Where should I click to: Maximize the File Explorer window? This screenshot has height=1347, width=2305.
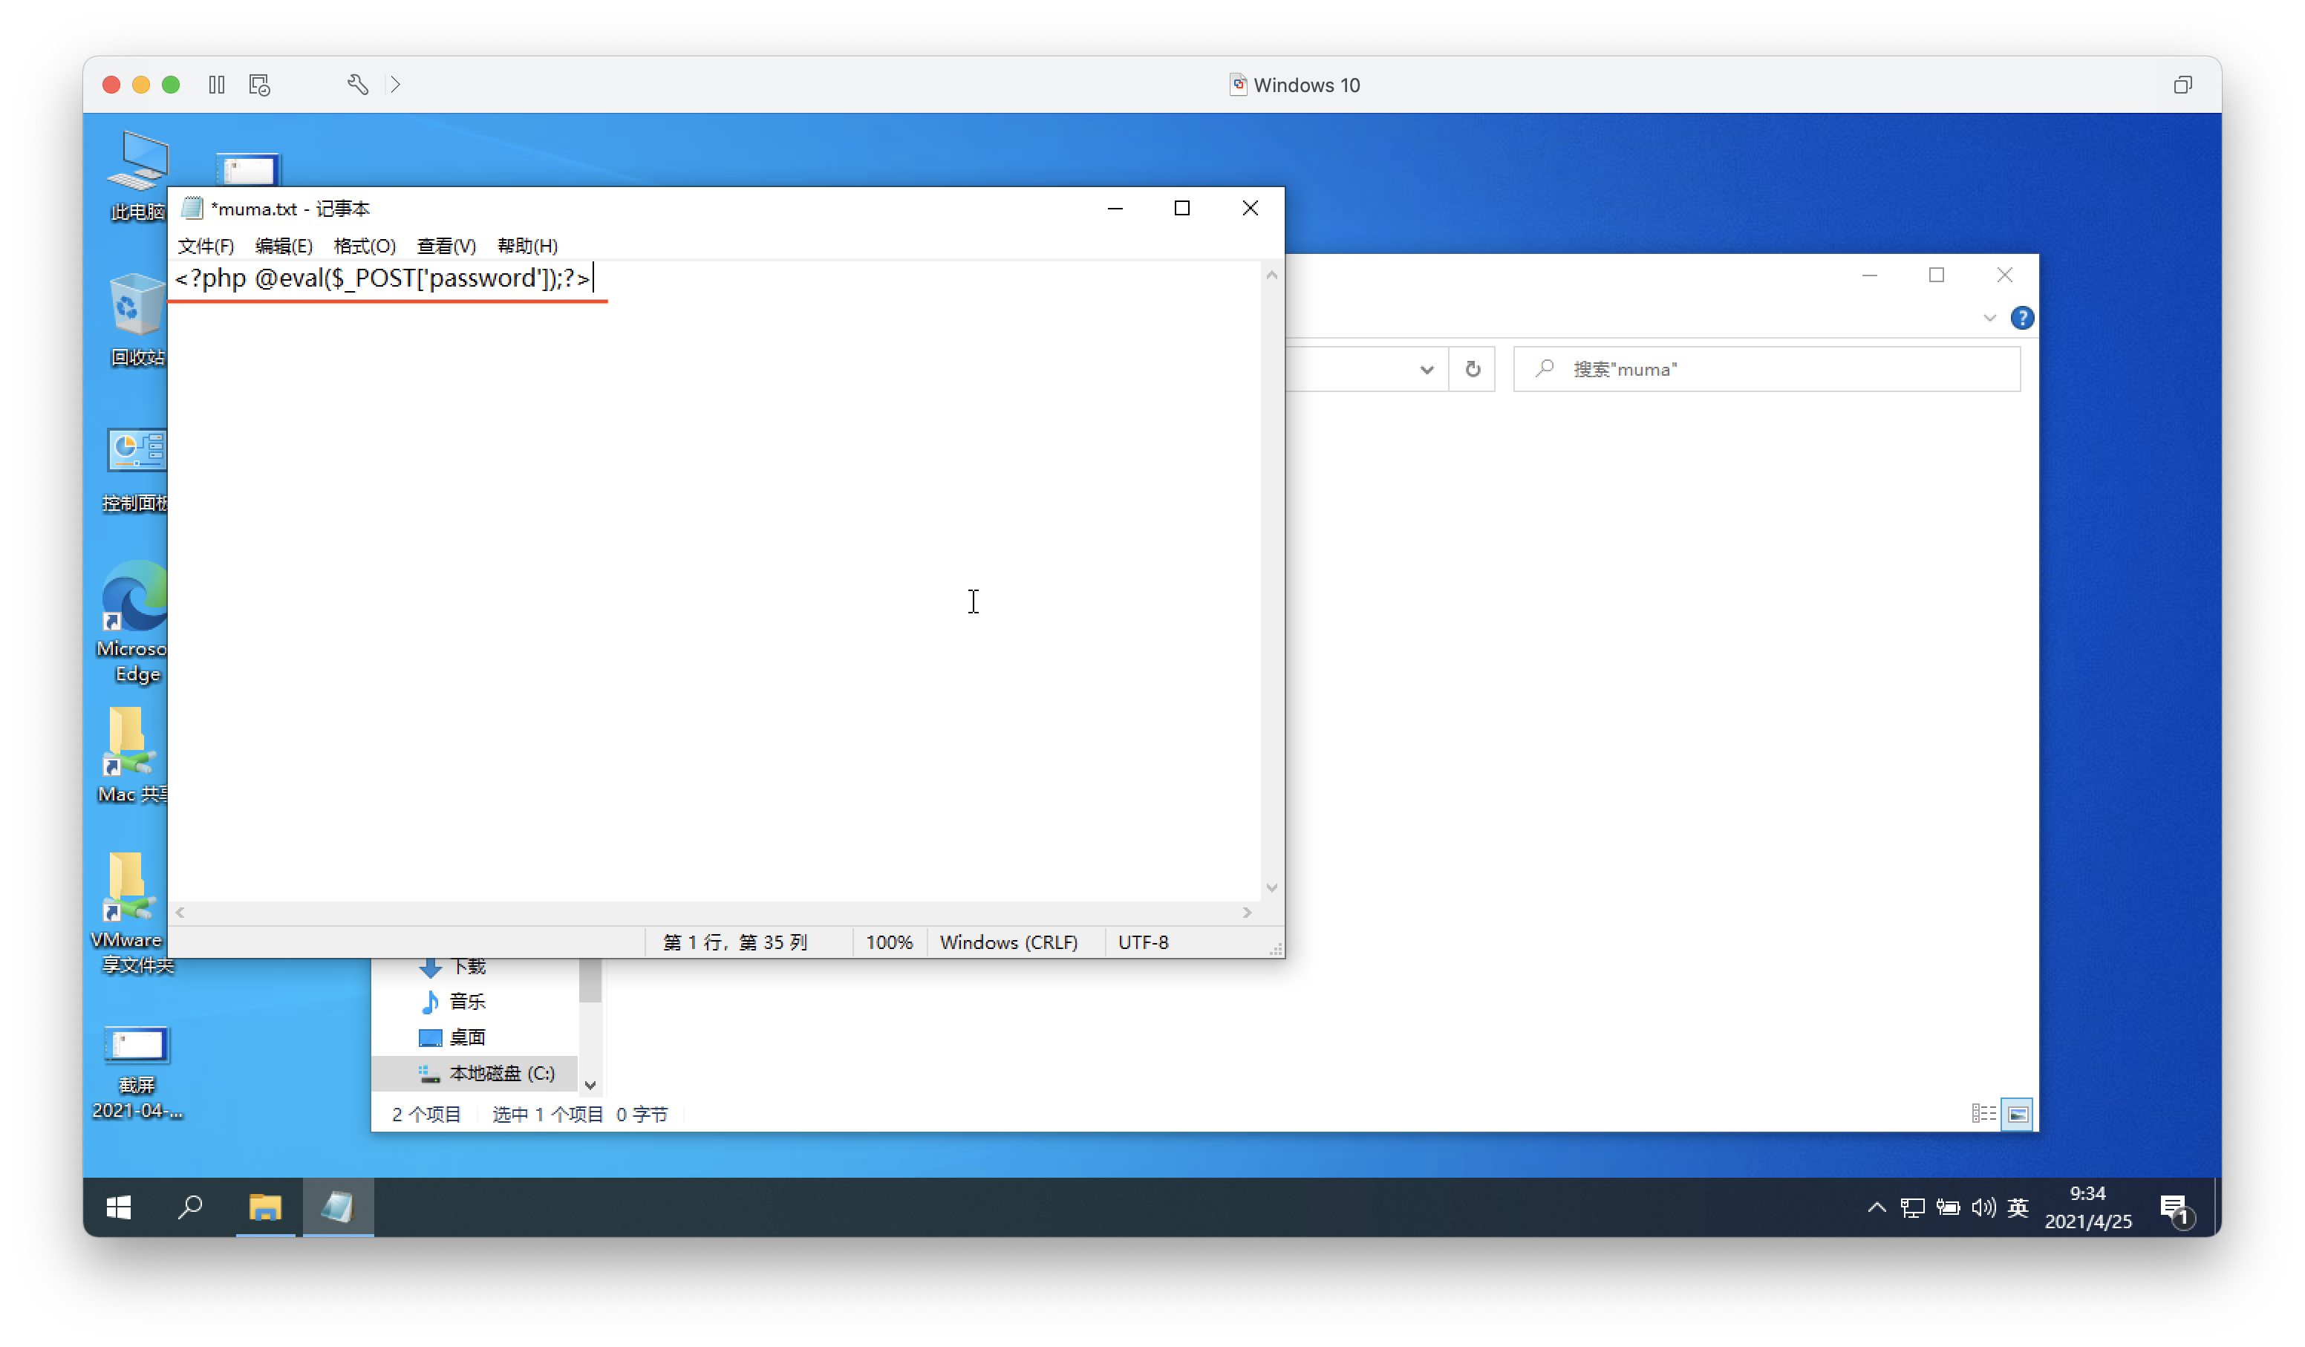pyautogui.click(x=1937, y=275)
